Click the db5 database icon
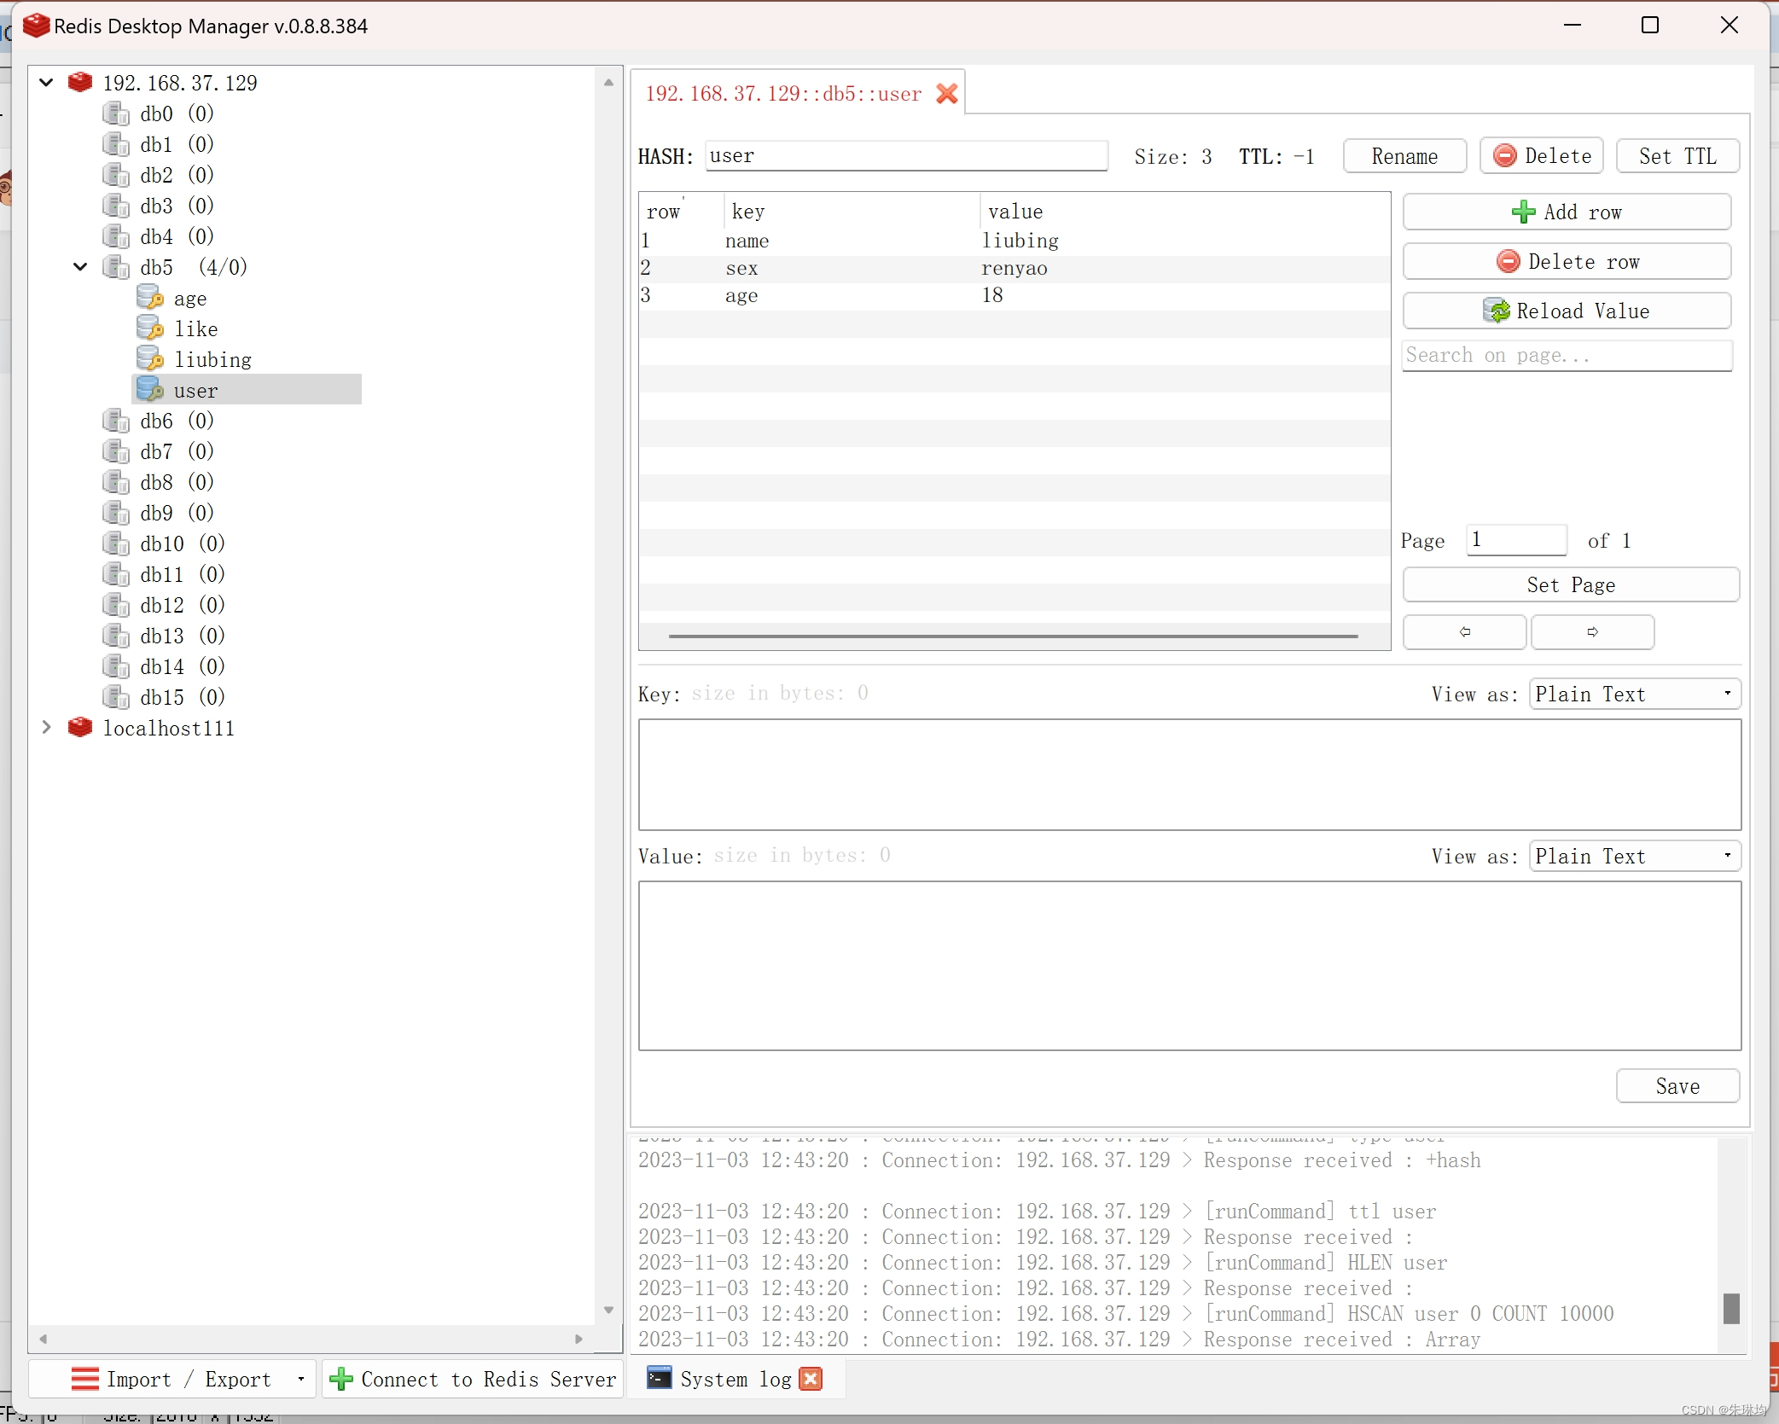The width and height of the screenshot is (1779, 1424). [x=115, y=267]
